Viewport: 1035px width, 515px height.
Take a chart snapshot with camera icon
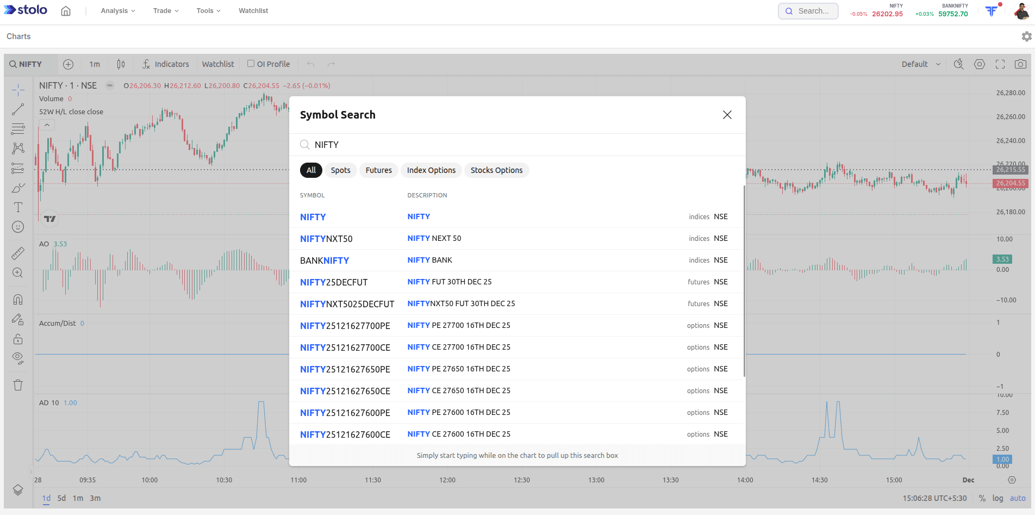tap(1020, 64)
